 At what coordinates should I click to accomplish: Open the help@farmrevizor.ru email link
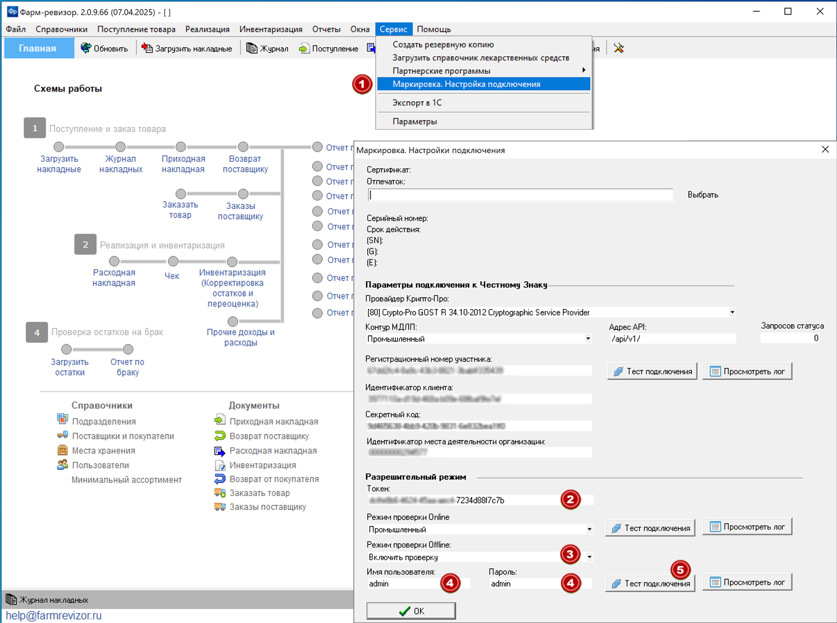click(x=54, y=615)
